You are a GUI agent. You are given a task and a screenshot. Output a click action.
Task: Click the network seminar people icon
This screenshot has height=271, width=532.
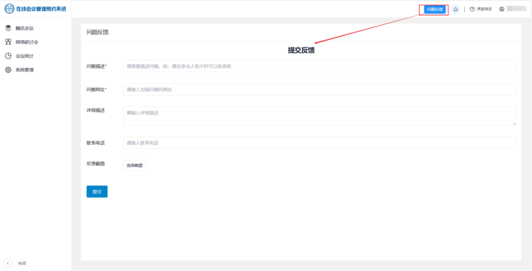[x=8, y=42]
